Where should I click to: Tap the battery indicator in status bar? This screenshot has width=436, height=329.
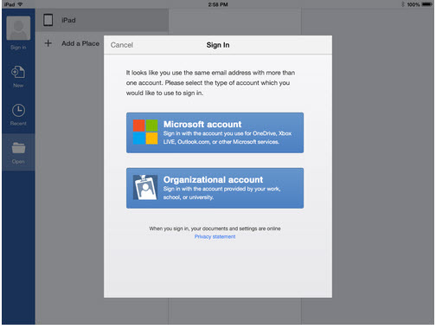[x=426, y=4]
